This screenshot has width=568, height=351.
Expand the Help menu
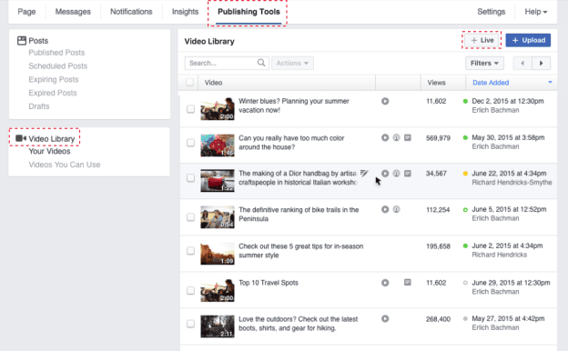pos(536,12)
